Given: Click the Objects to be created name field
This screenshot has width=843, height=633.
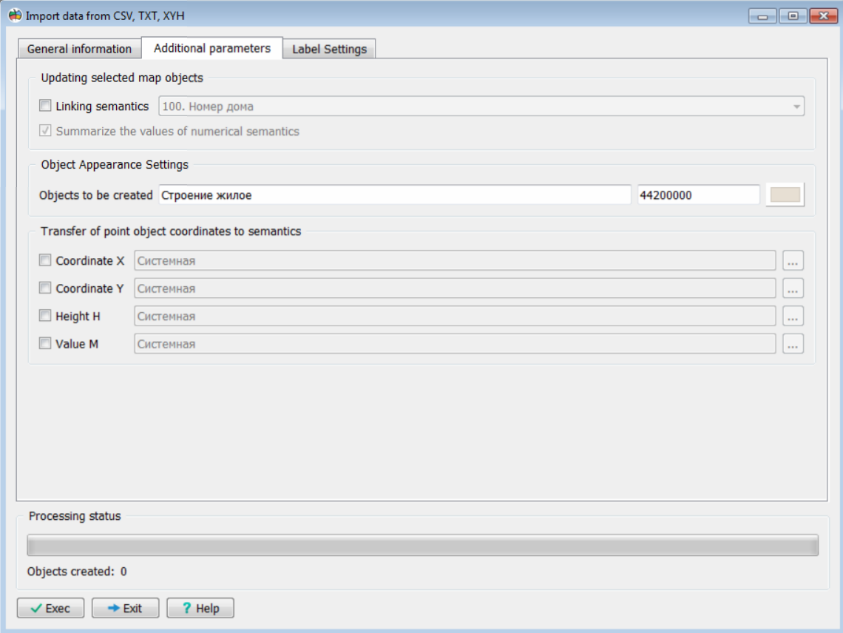Looking at the screenshot, I should 394,196.
